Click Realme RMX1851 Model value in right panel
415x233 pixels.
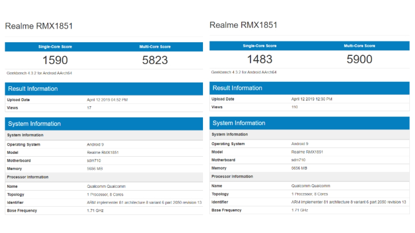307,152
